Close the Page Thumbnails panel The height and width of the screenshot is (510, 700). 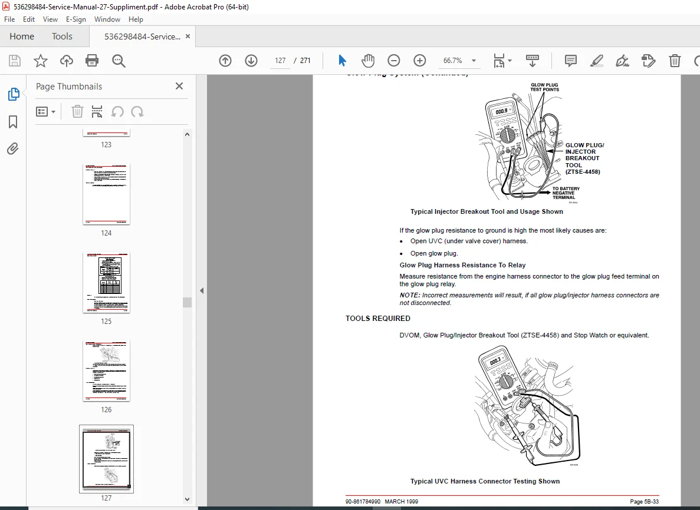click(179, 86)
